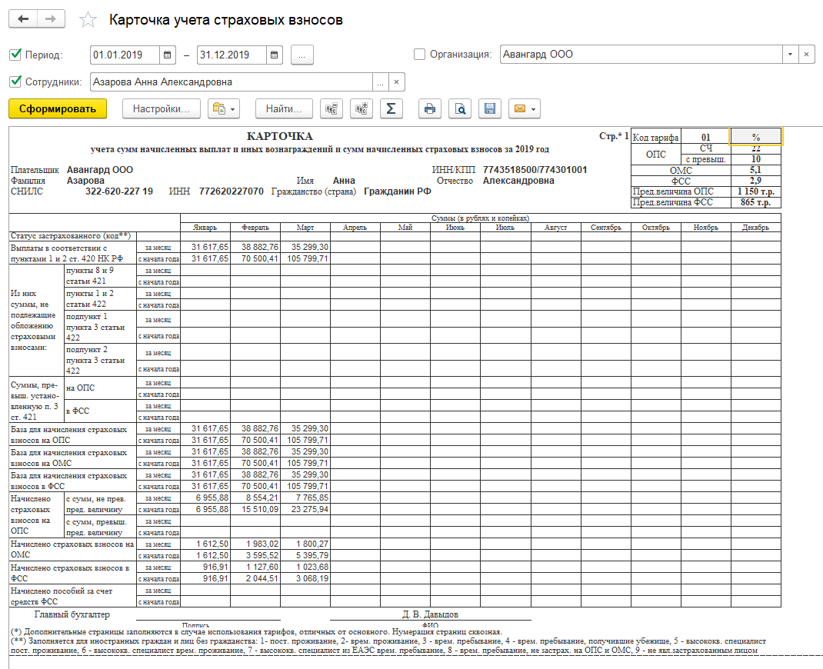The width and height of the screenshot is (823, 669).
Task: Collapse all groups toolbar icon
Action: (332, 109)
